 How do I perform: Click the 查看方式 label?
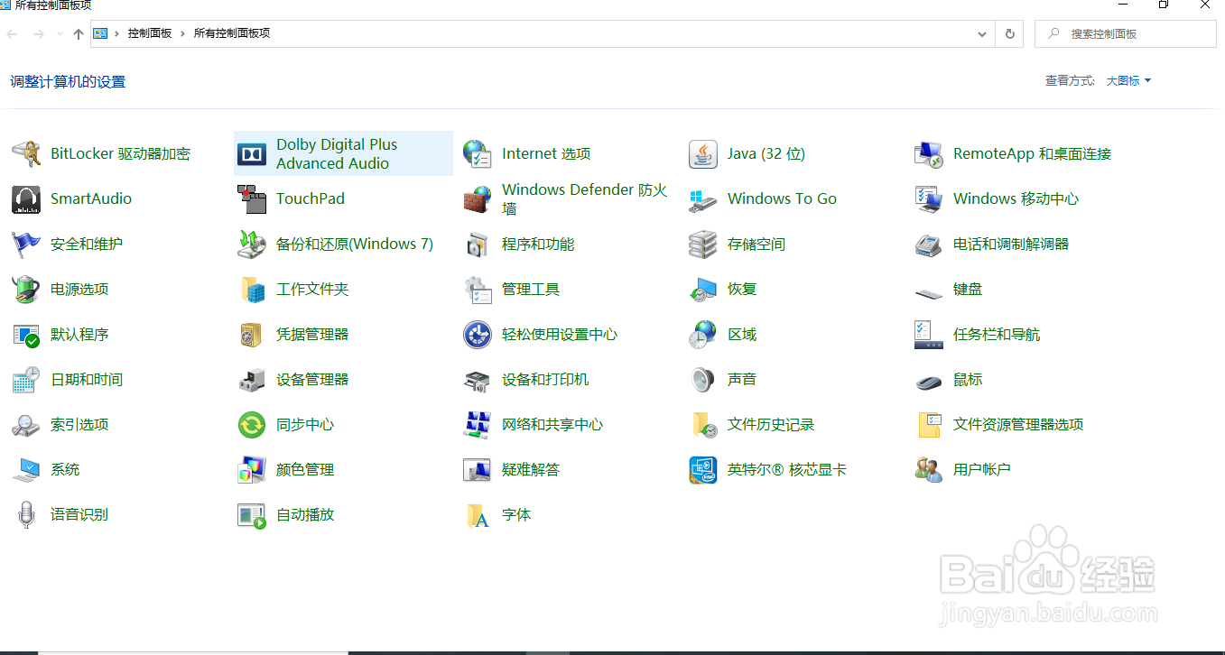(1071, 81)
